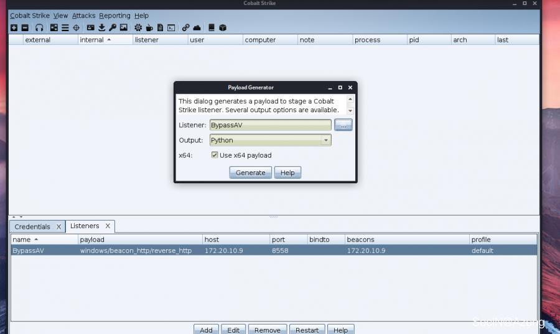This screenshot has width=560, height=334.
Task: Open the Attacks menu
Action: tap(83, 16)
